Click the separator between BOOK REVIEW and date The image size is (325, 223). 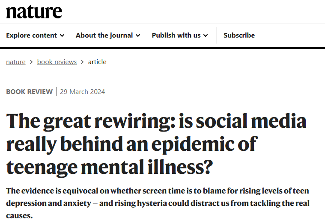pyautogui.click(x=56, y=92)
